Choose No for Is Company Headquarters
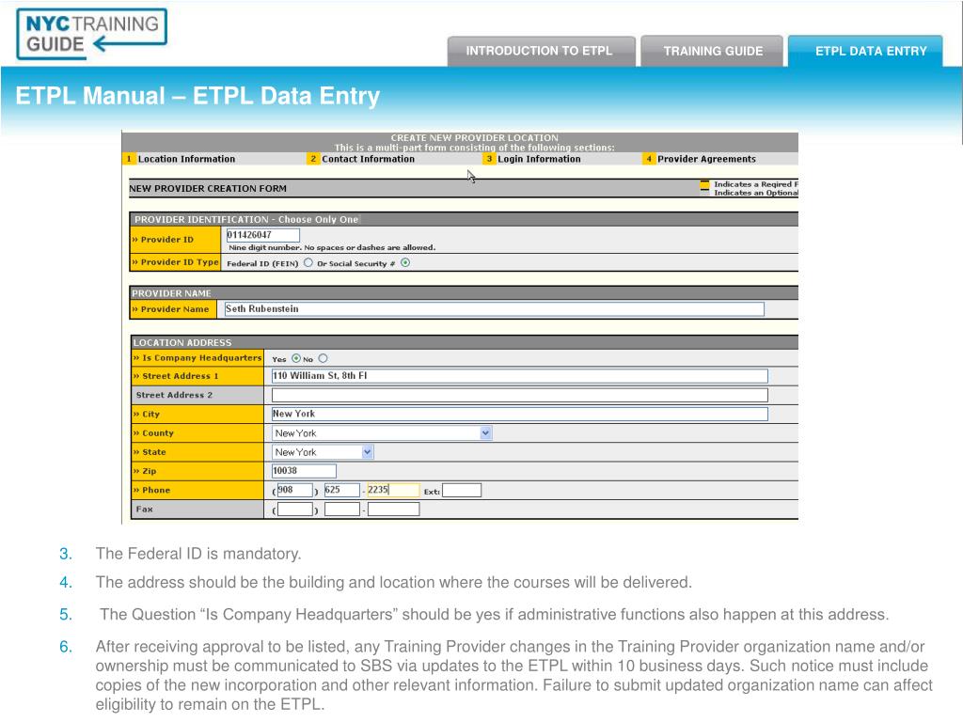Image resolution: width=963 pixels, height=722 pixels. (x=324, y=358)
